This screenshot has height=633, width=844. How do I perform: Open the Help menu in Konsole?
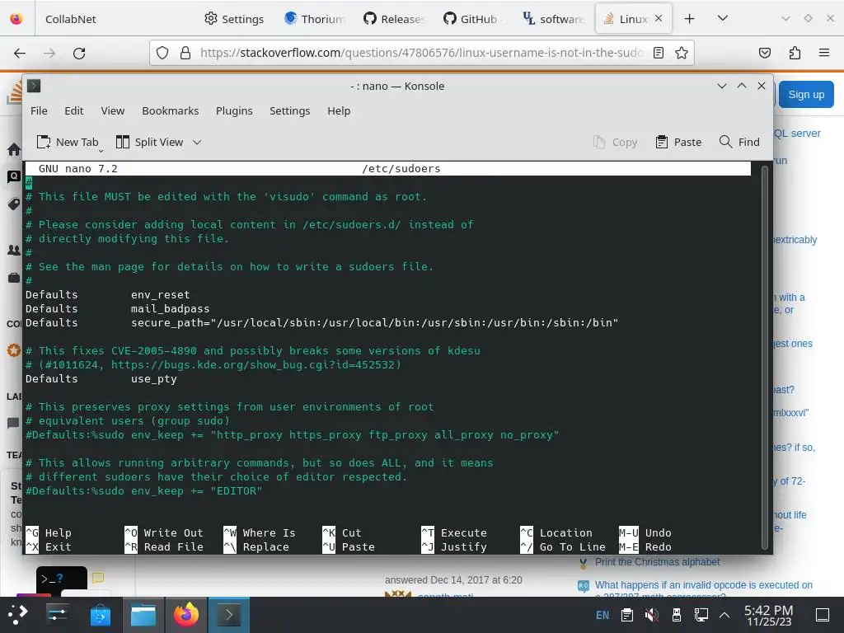(x=339, y=111)
